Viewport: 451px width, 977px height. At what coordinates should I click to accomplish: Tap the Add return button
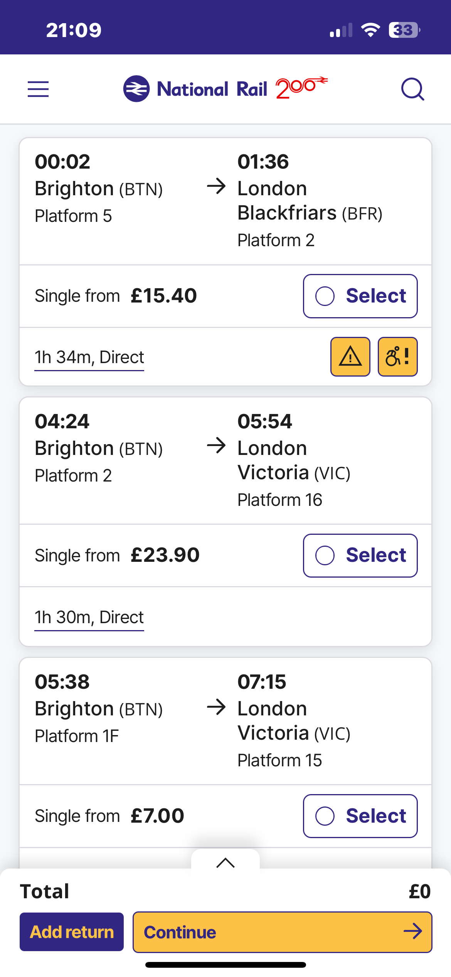pos(72,931)
